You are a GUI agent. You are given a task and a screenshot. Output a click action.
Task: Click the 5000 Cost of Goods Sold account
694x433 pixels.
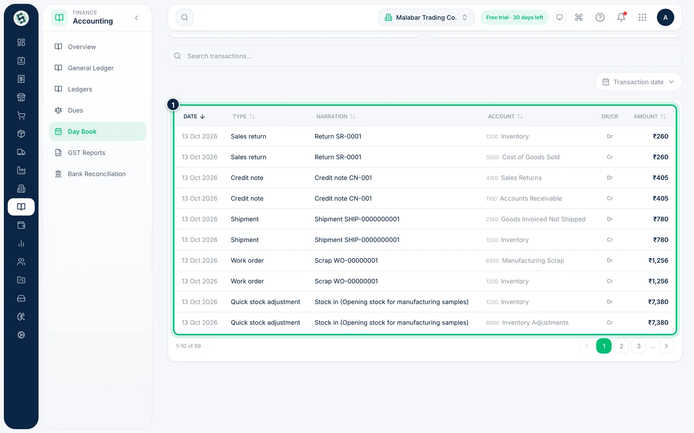(523, 157)
